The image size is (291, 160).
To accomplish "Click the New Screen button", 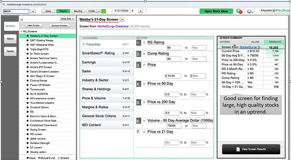I will pos(34,26).
